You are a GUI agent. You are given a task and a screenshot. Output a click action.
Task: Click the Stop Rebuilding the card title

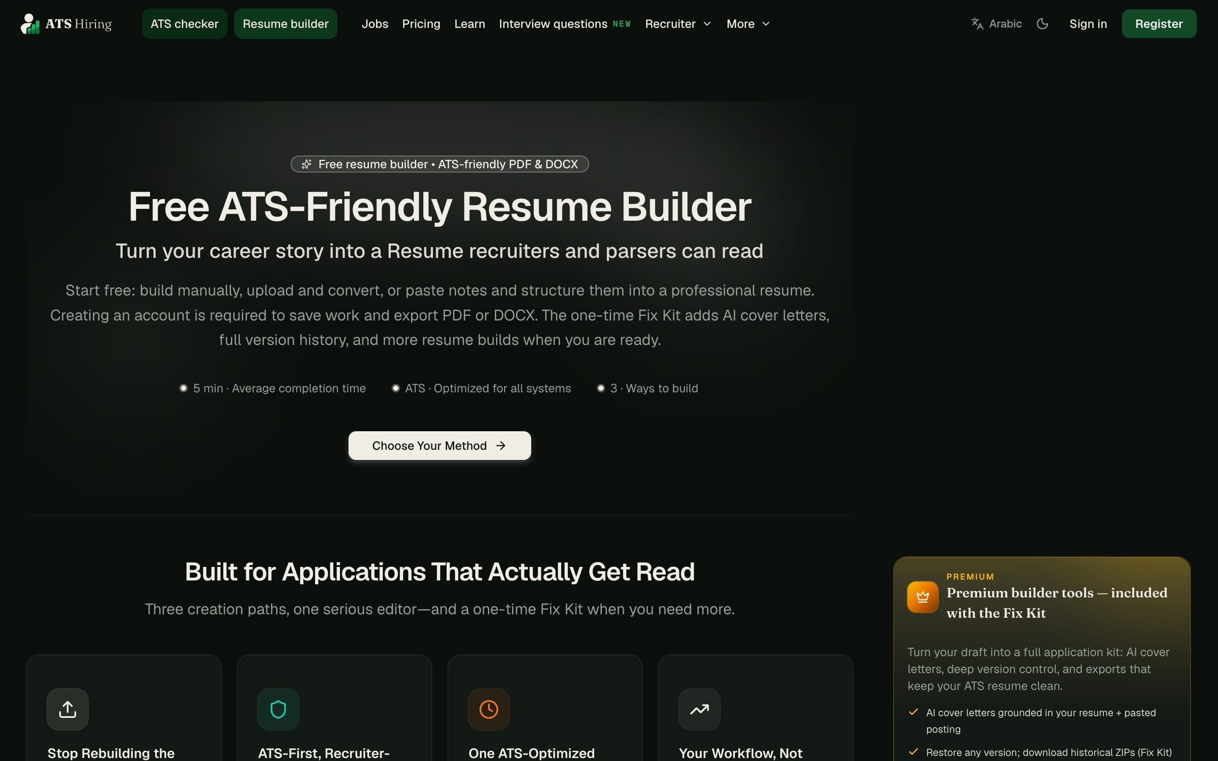(111, 753)
